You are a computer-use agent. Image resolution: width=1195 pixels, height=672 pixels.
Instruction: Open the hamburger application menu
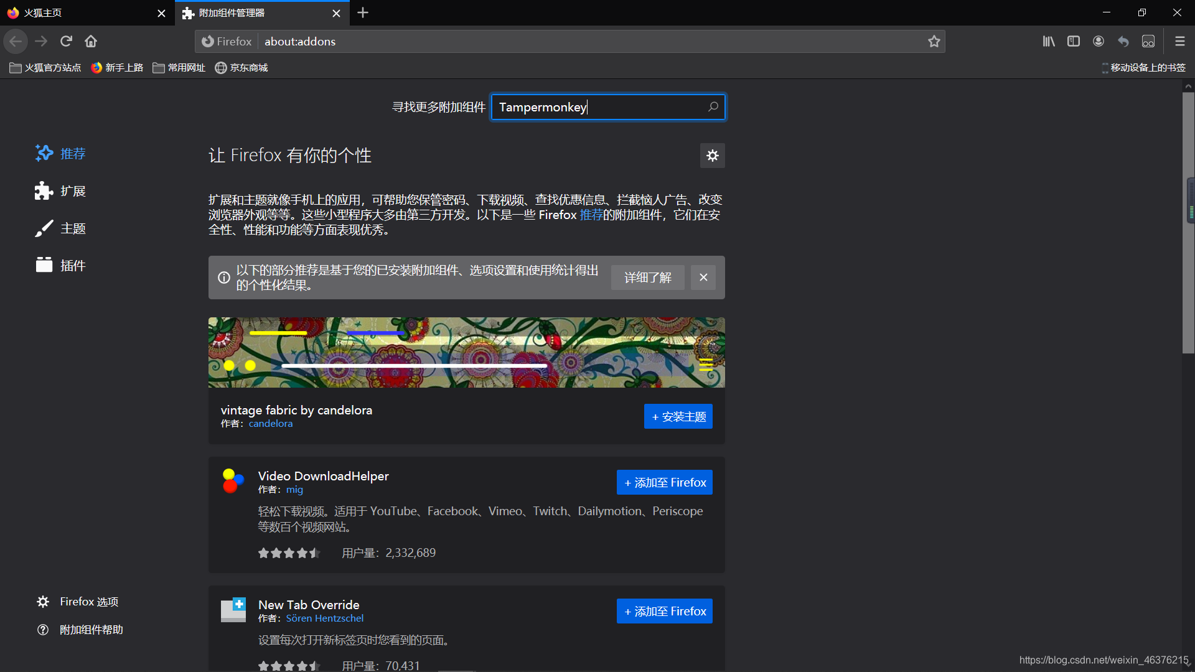(1180, 41)
